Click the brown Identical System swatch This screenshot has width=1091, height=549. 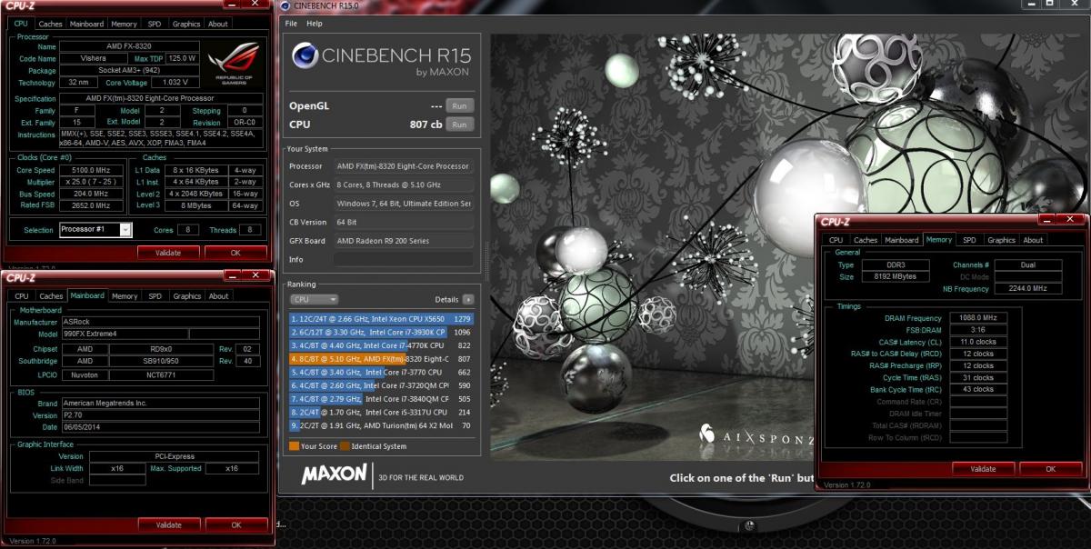coord(345,446)
